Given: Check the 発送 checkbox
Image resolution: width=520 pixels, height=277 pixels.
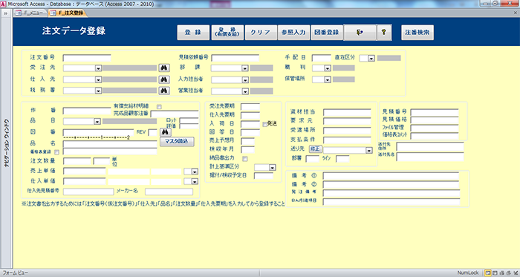Looking at the screenshot, I should pyautogui.click(x=264, y=124).
